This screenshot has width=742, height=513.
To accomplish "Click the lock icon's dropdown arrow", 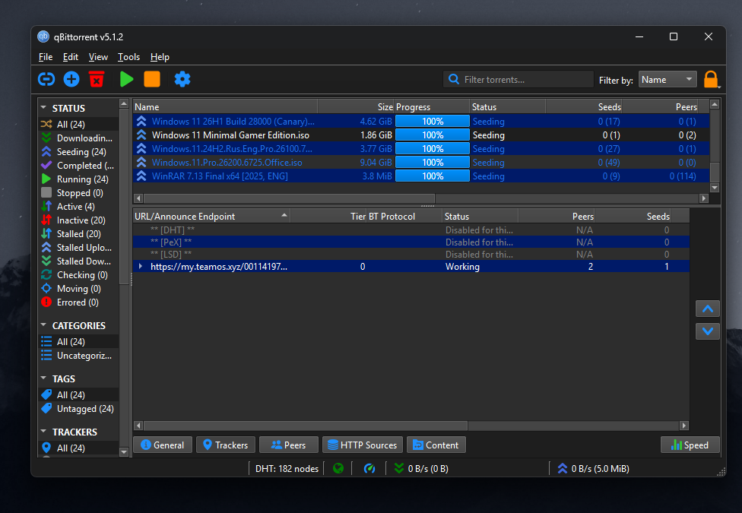I will 719,87.
